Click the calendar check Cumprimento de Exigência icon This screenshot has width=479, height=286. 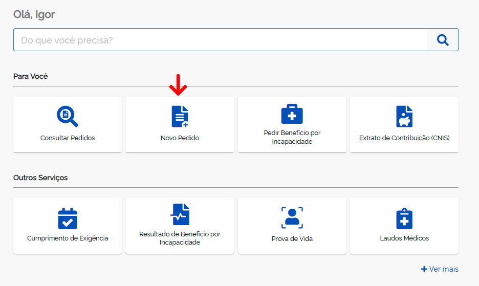68,218
